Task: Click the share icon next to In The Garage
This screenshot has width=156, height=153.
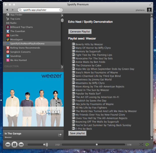Action: [60, 135]
